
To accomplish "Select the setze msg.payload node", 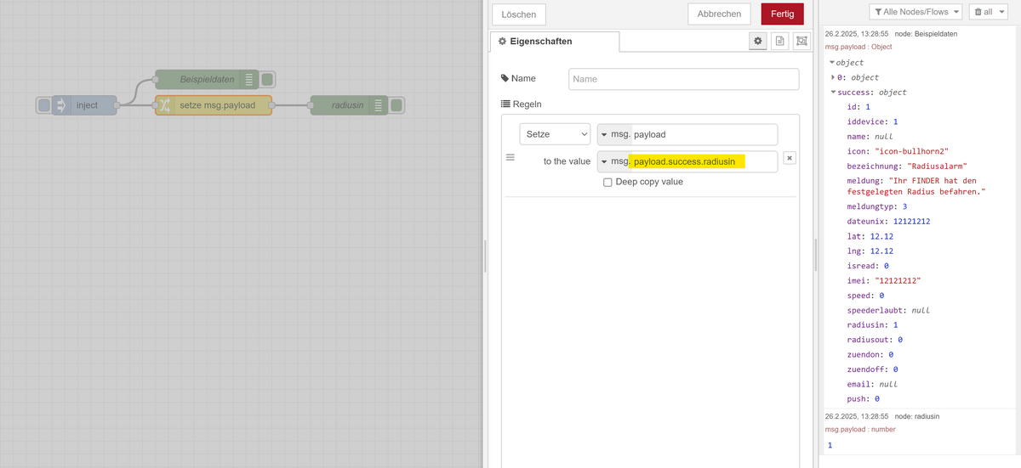I will pyautogui.click(x=214, y=105).
